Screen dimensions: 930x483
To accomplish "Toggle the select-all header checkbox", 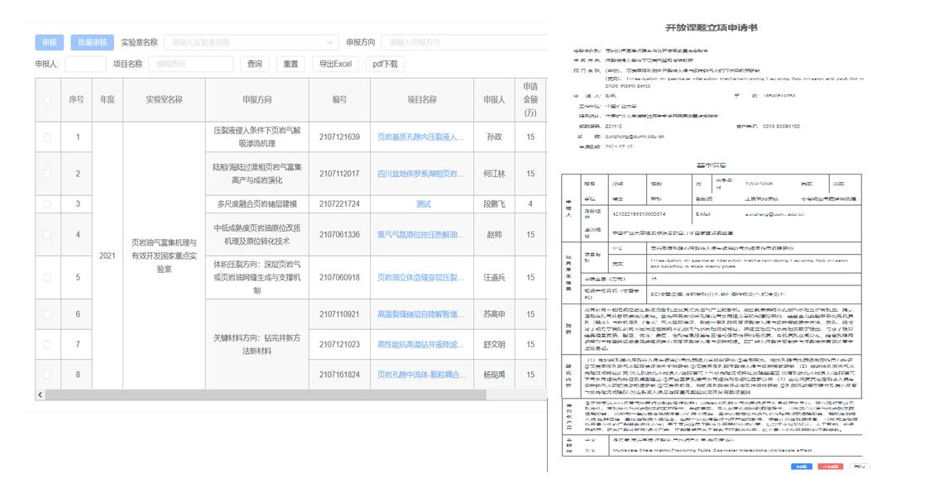I will [47, 100].
